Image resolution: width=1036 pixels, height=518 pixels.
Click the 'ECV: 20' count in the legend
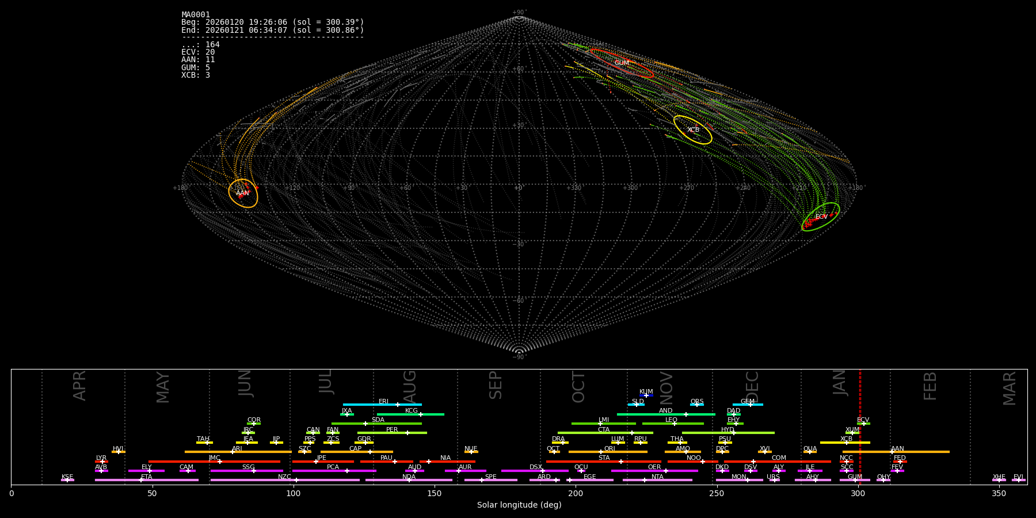198,52
